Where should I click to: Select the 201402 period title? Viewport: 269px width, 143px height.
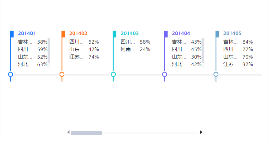point(78,33)
